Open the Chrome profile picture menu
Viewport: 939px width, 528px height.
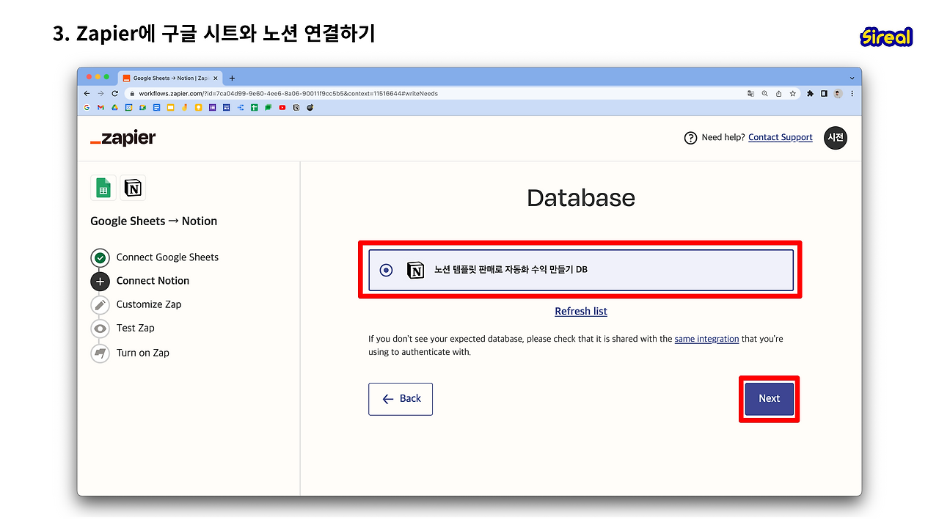tap(838, 94)
